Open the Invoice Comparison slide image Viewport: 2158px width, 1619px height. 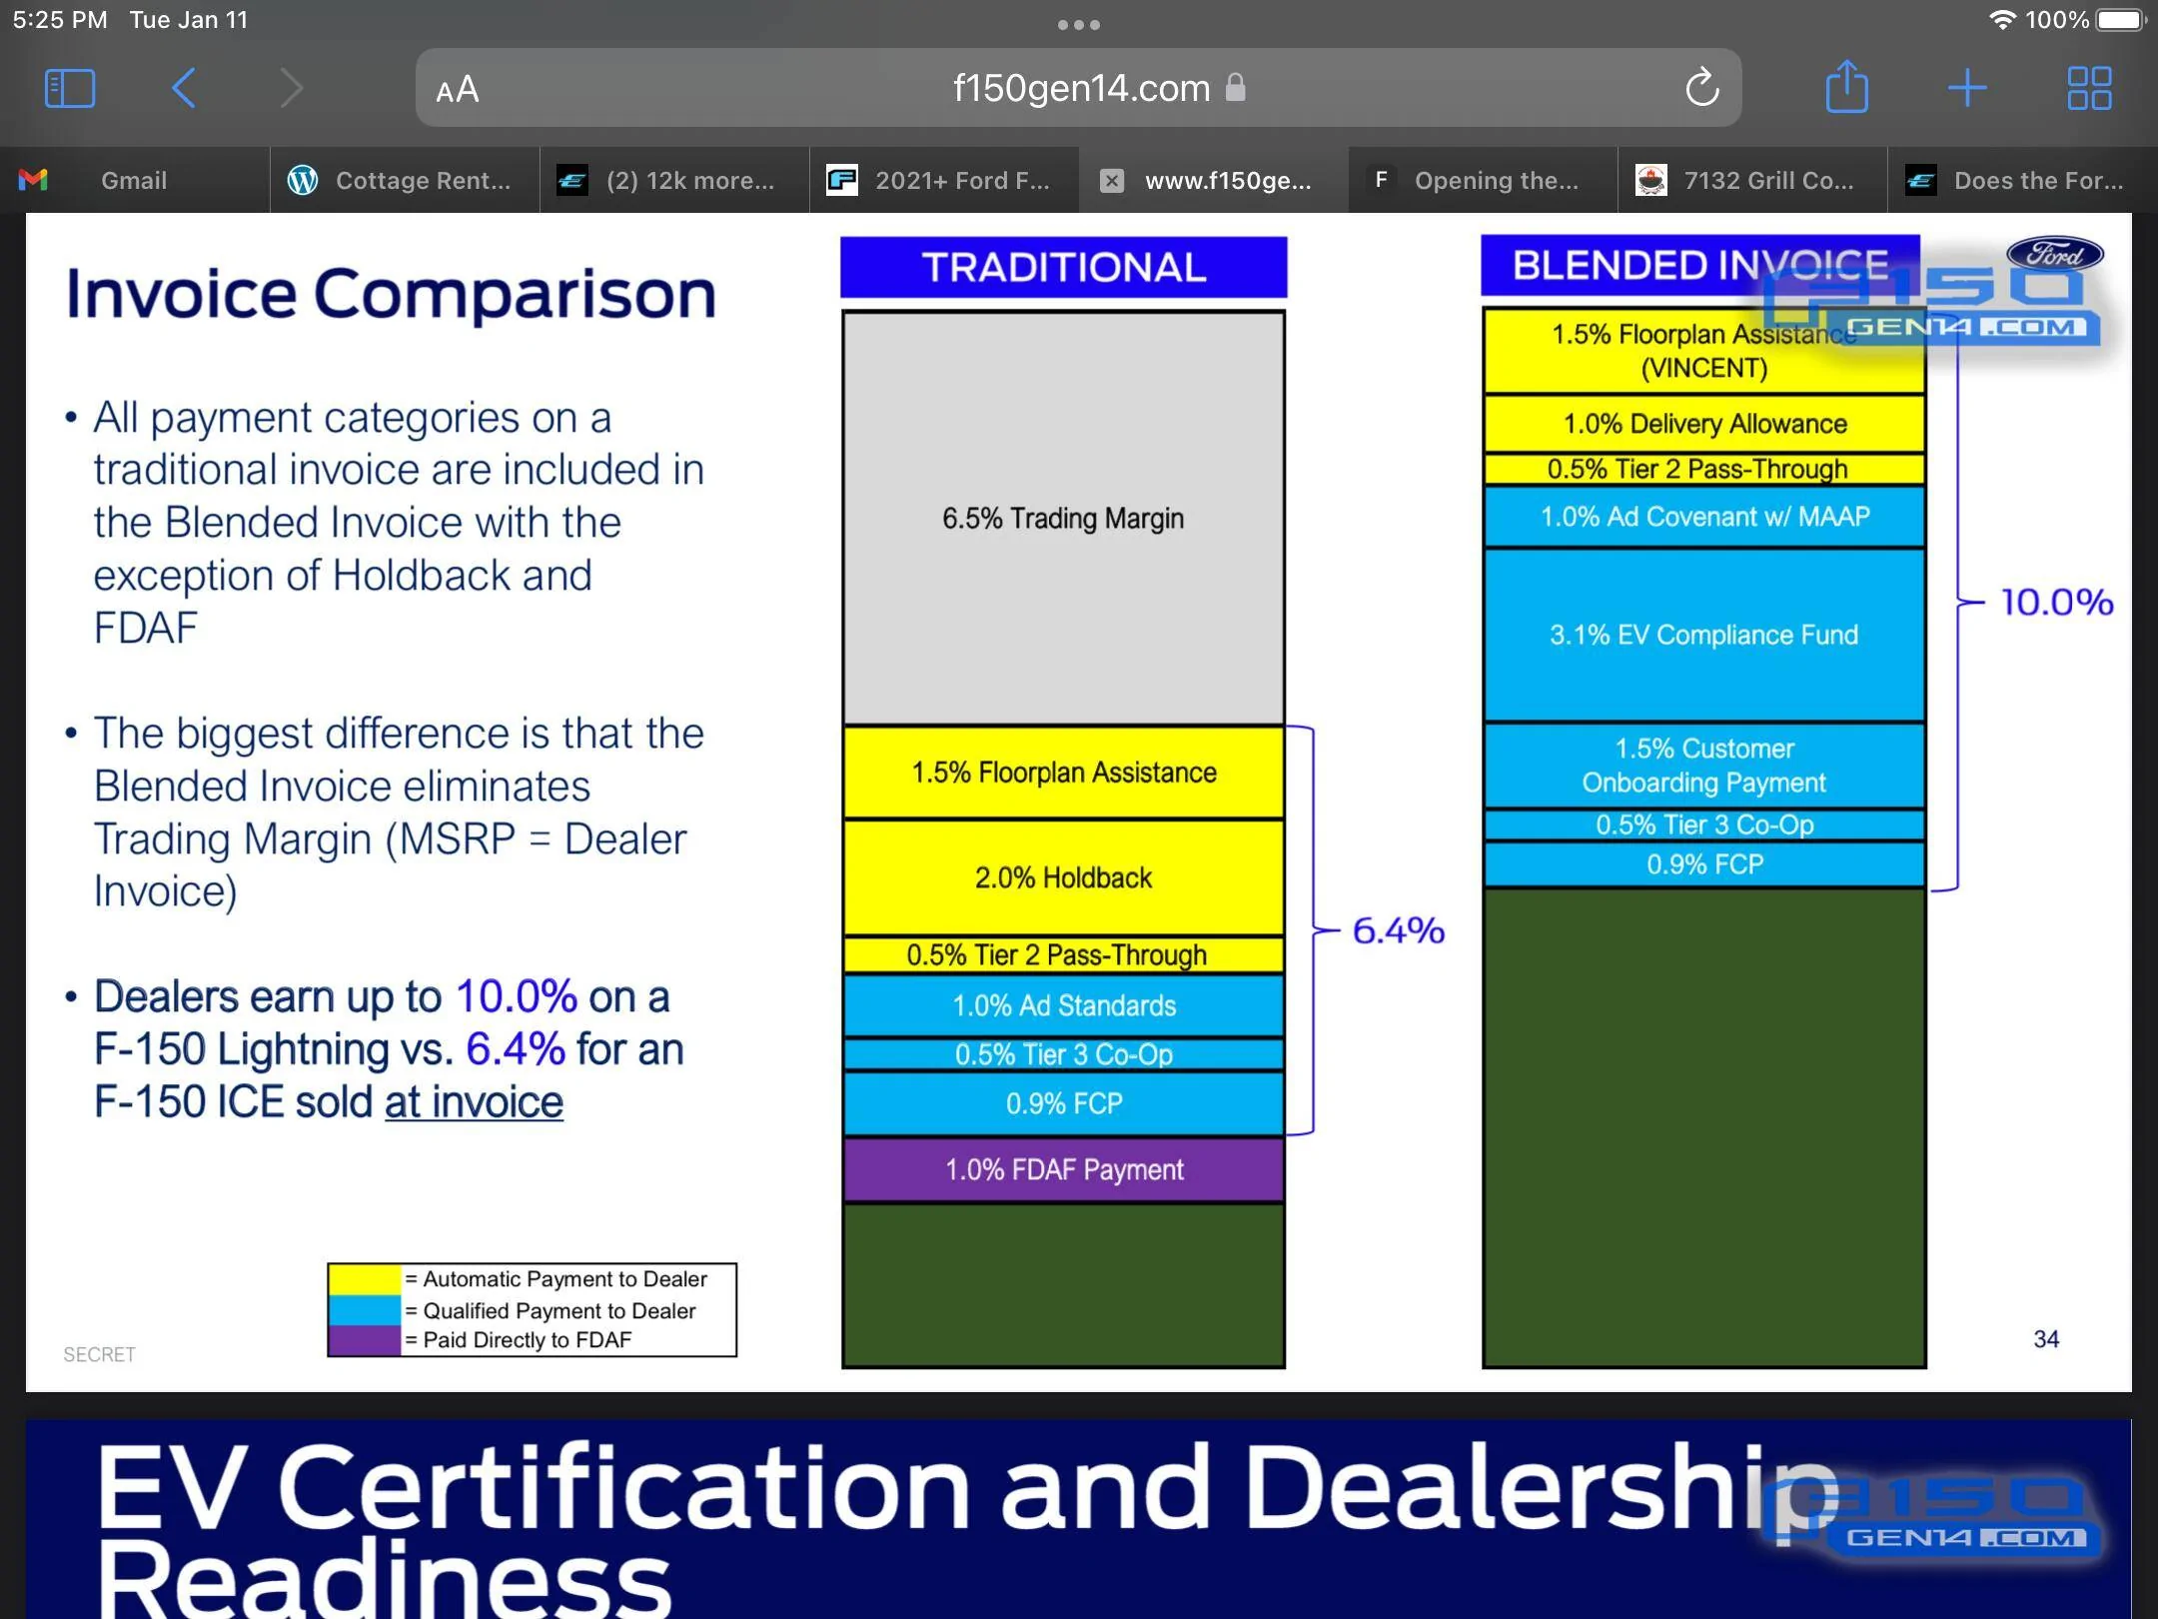[x=1079, y=803]
